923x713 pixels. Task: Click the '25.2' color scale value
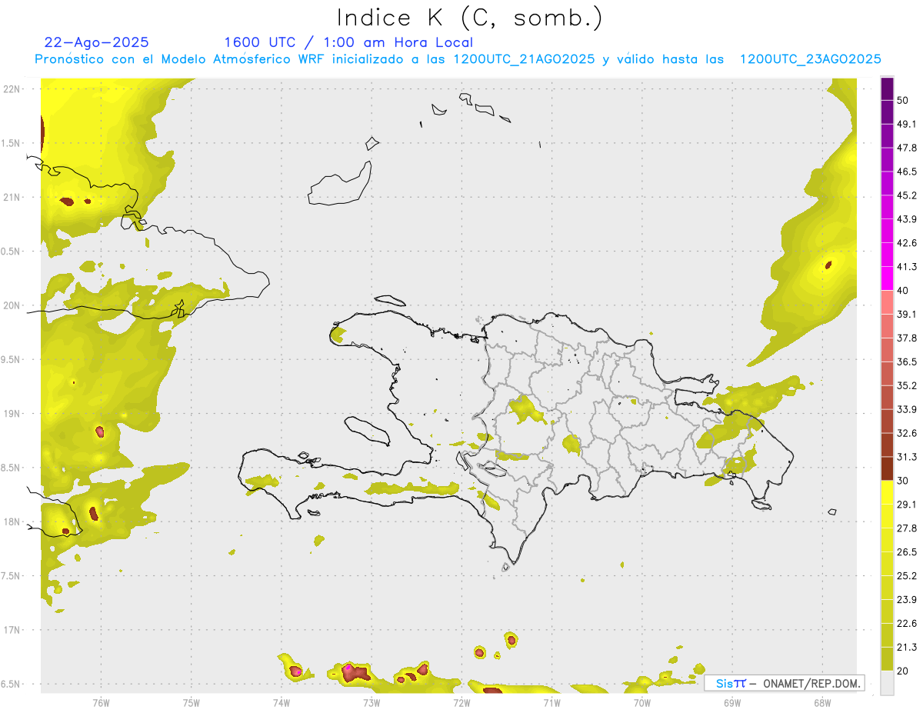point(907,576)
